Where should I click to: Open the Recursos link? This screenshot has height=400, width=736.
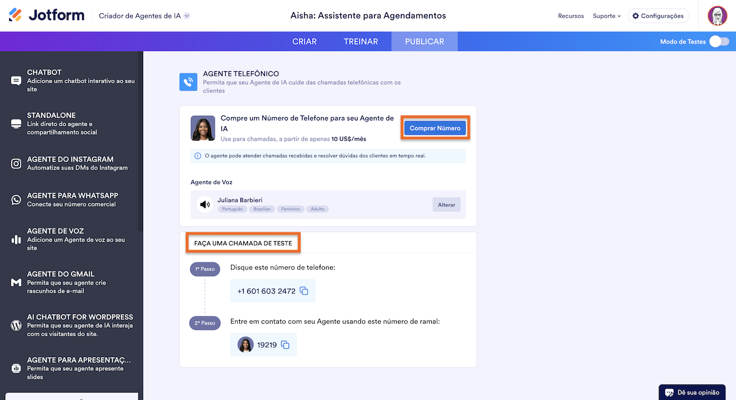570,16
